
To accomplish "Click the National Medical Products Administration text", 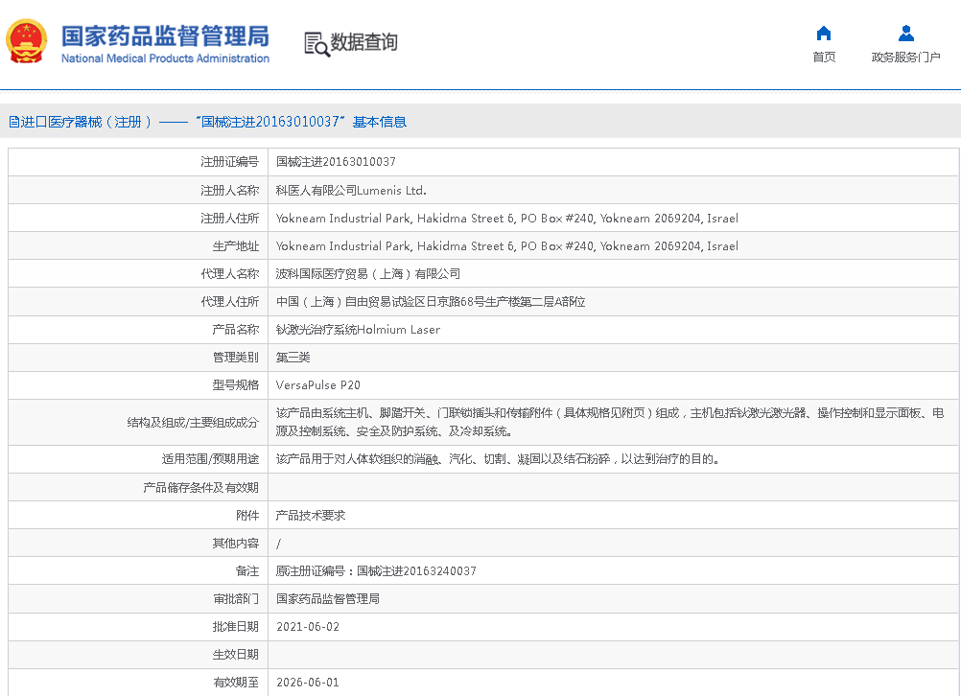I will coord(165,58).
